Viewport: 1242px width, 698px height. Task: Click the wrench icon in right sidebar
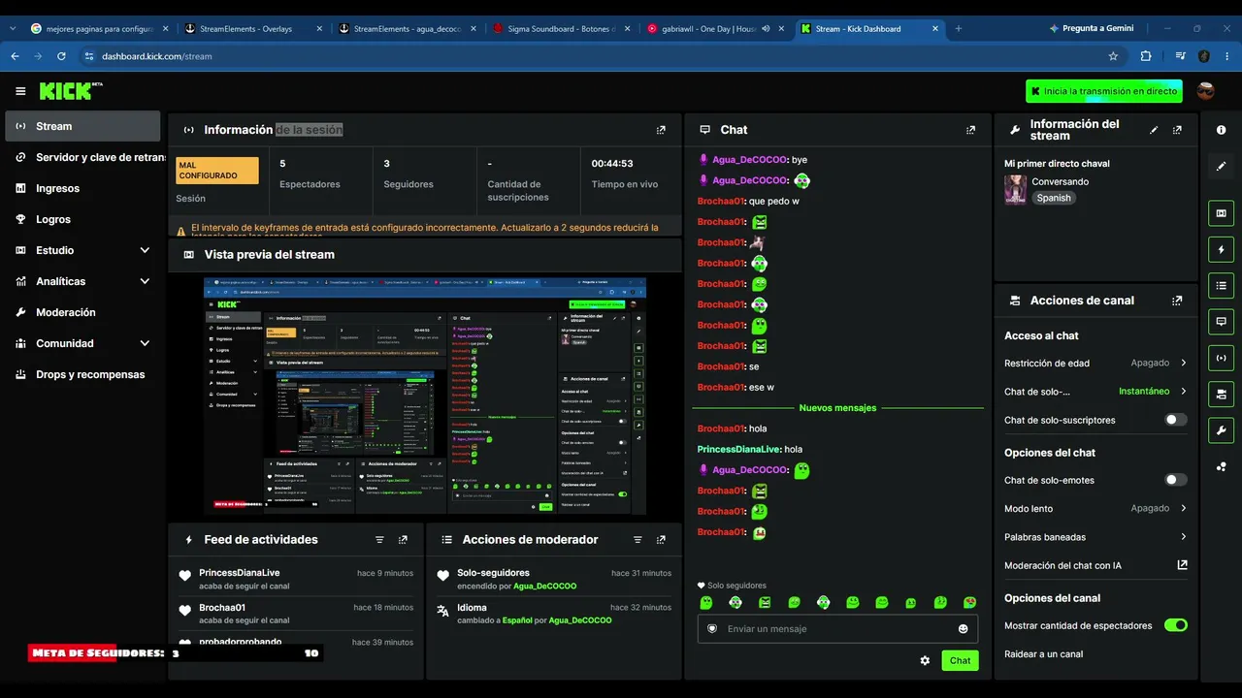1221,430
